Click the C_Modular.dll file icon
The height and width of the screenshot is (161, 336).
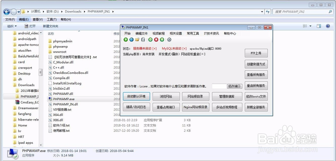50,62
